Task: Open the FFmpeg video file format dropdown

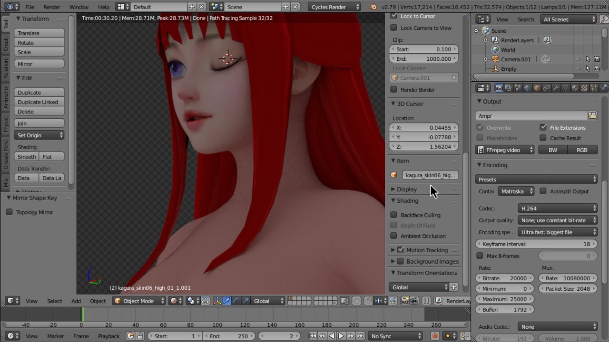Action: [505, 150]
